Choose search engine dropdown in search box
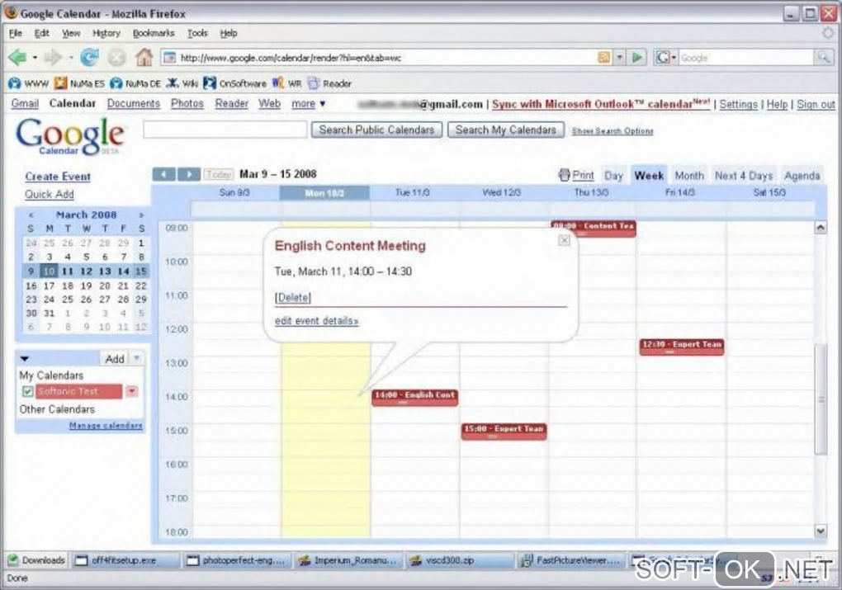The height and width of the screenshot is (590, 842). 666,58
